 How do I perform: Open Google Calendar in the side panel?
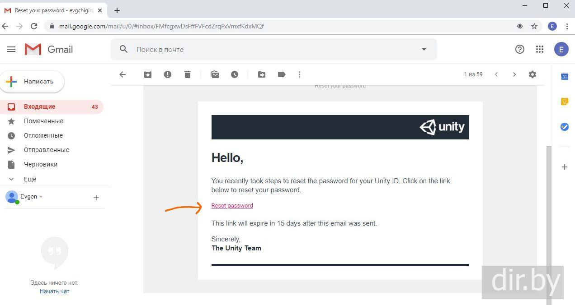coord(565,77)
